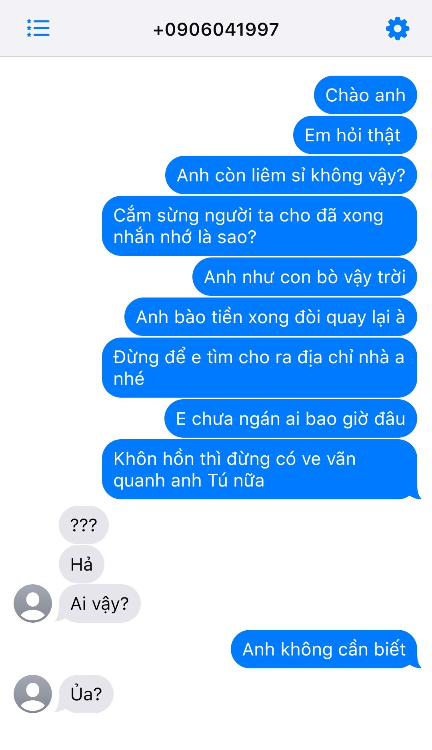The height and width of the screenshot is (750, 432).
Task: Tap the "Cắm sừng người ta" message bubble
Action: [260, 226]
